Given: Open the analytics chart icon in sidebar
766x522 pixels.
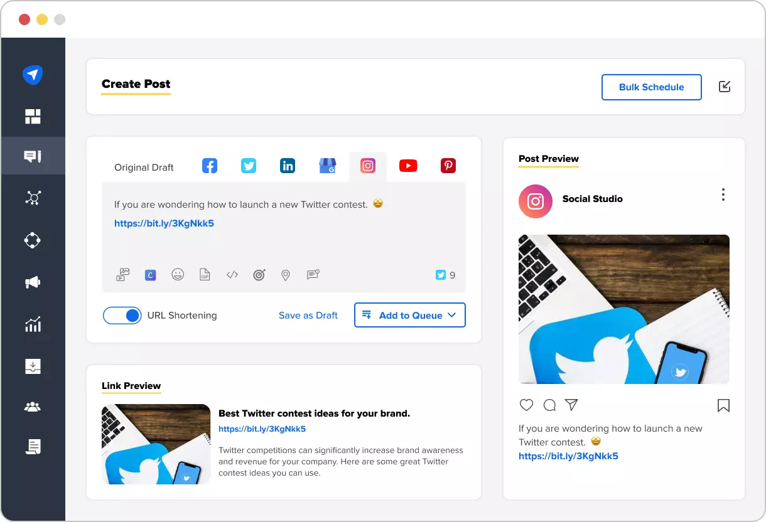Looking at the screenshot, I should [x=33, y=324].
